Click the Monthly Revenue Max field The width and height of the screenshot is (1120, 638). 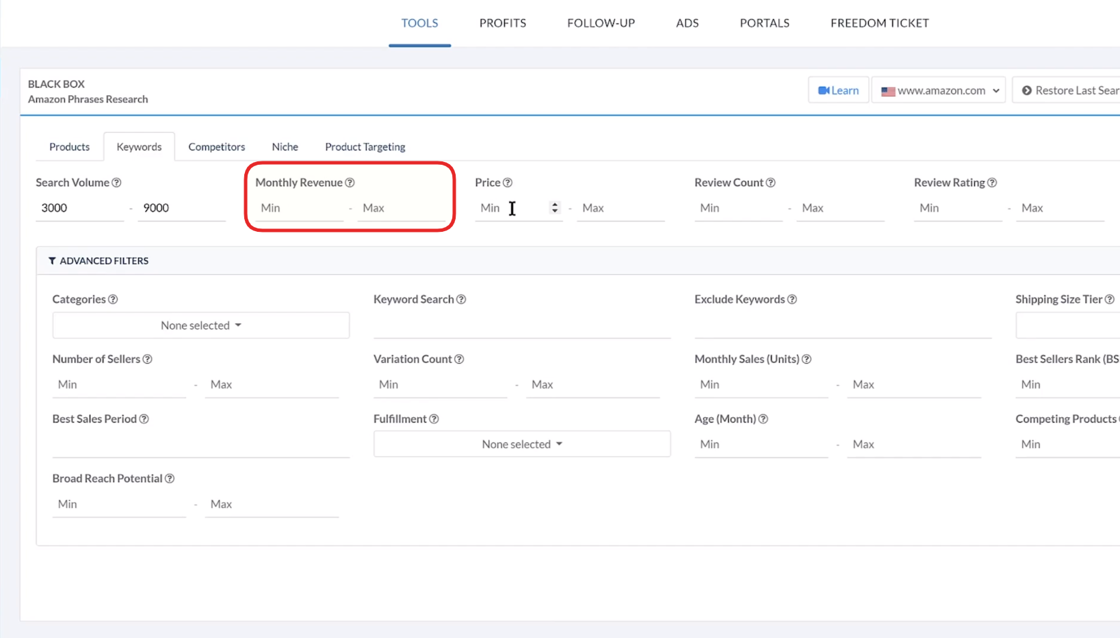(401, 208)
